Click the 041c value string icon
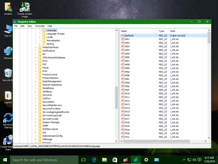 122,137
